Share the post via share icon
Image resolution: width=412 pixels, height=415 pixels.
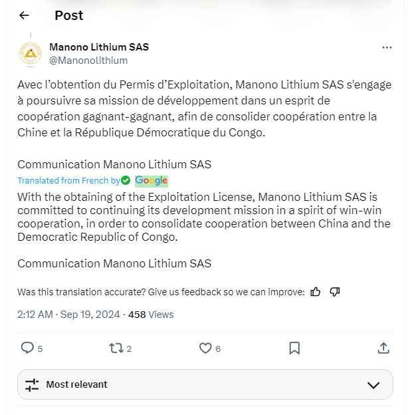pyautogui.click(x=383, y=348)
